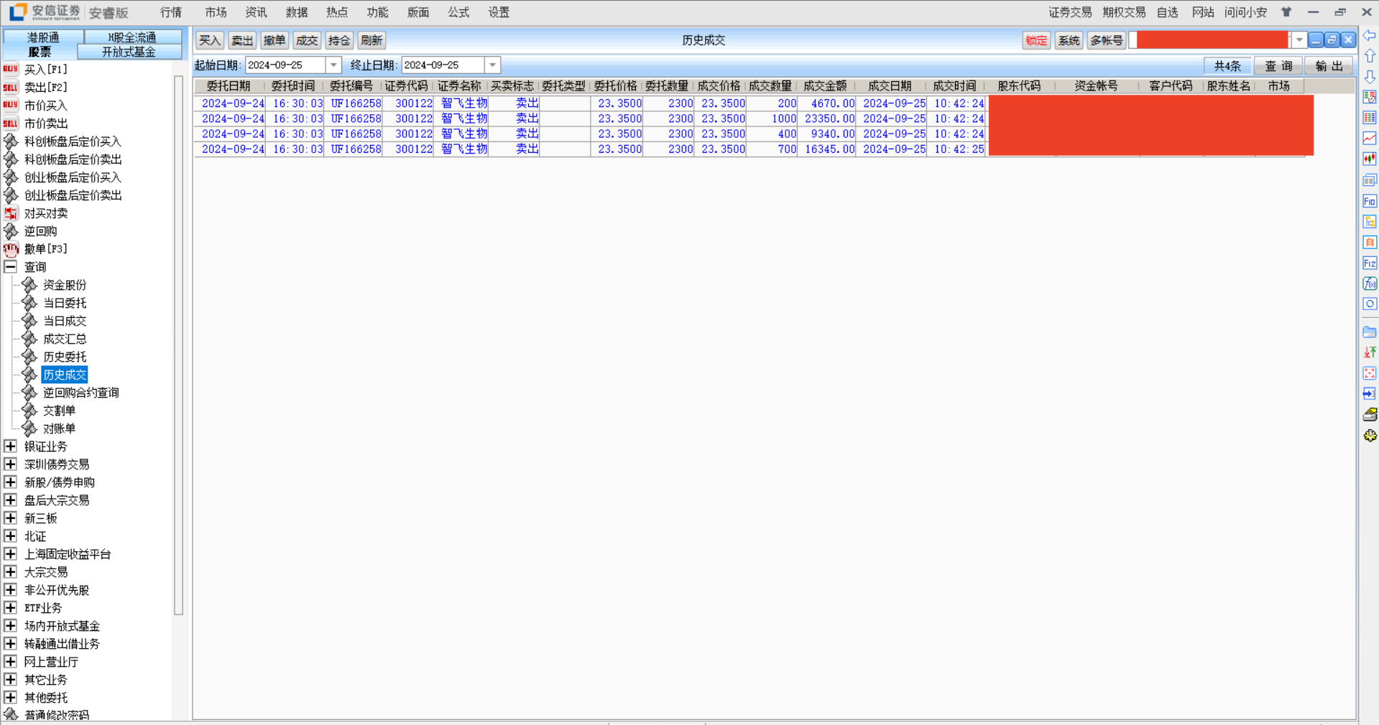The width and height of the screenshot is (1379, 725).
Task: Click the SELL icon beside 卖出[F2]
Action: pyautogui.click(x=10, y=87)
